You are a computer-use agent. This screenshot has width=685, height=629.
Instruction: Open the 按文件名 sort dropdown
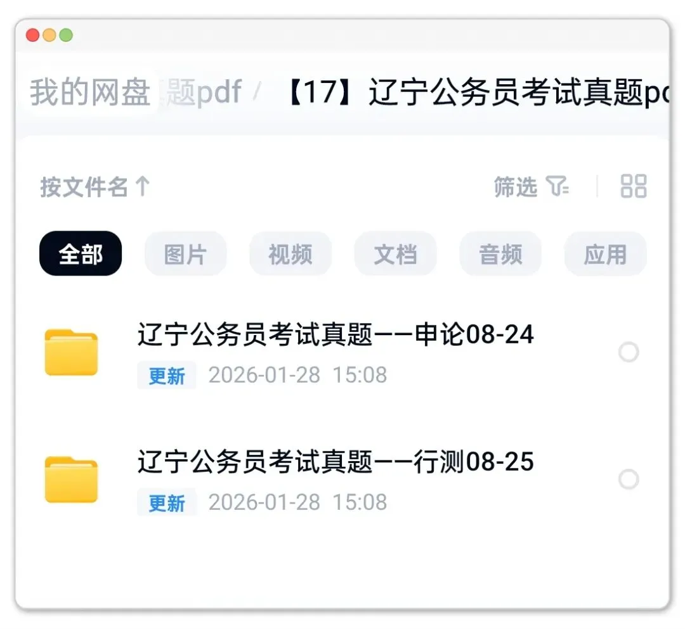tap(95, 187)
